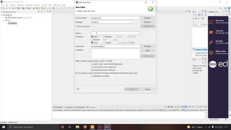
Task: Select the public modifier radio button
Action: coord(92,36)
